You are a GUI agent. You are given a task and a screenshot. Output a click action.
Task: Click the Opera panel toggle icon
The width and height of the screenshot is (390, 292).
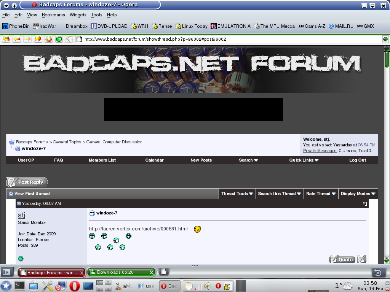6,272
